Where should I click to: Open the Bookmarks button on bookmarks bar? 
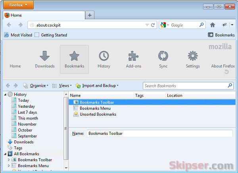tap(221, 35)
